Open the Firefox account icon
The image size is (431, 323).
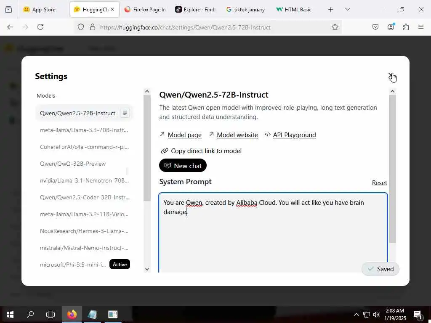coord(391,26)
